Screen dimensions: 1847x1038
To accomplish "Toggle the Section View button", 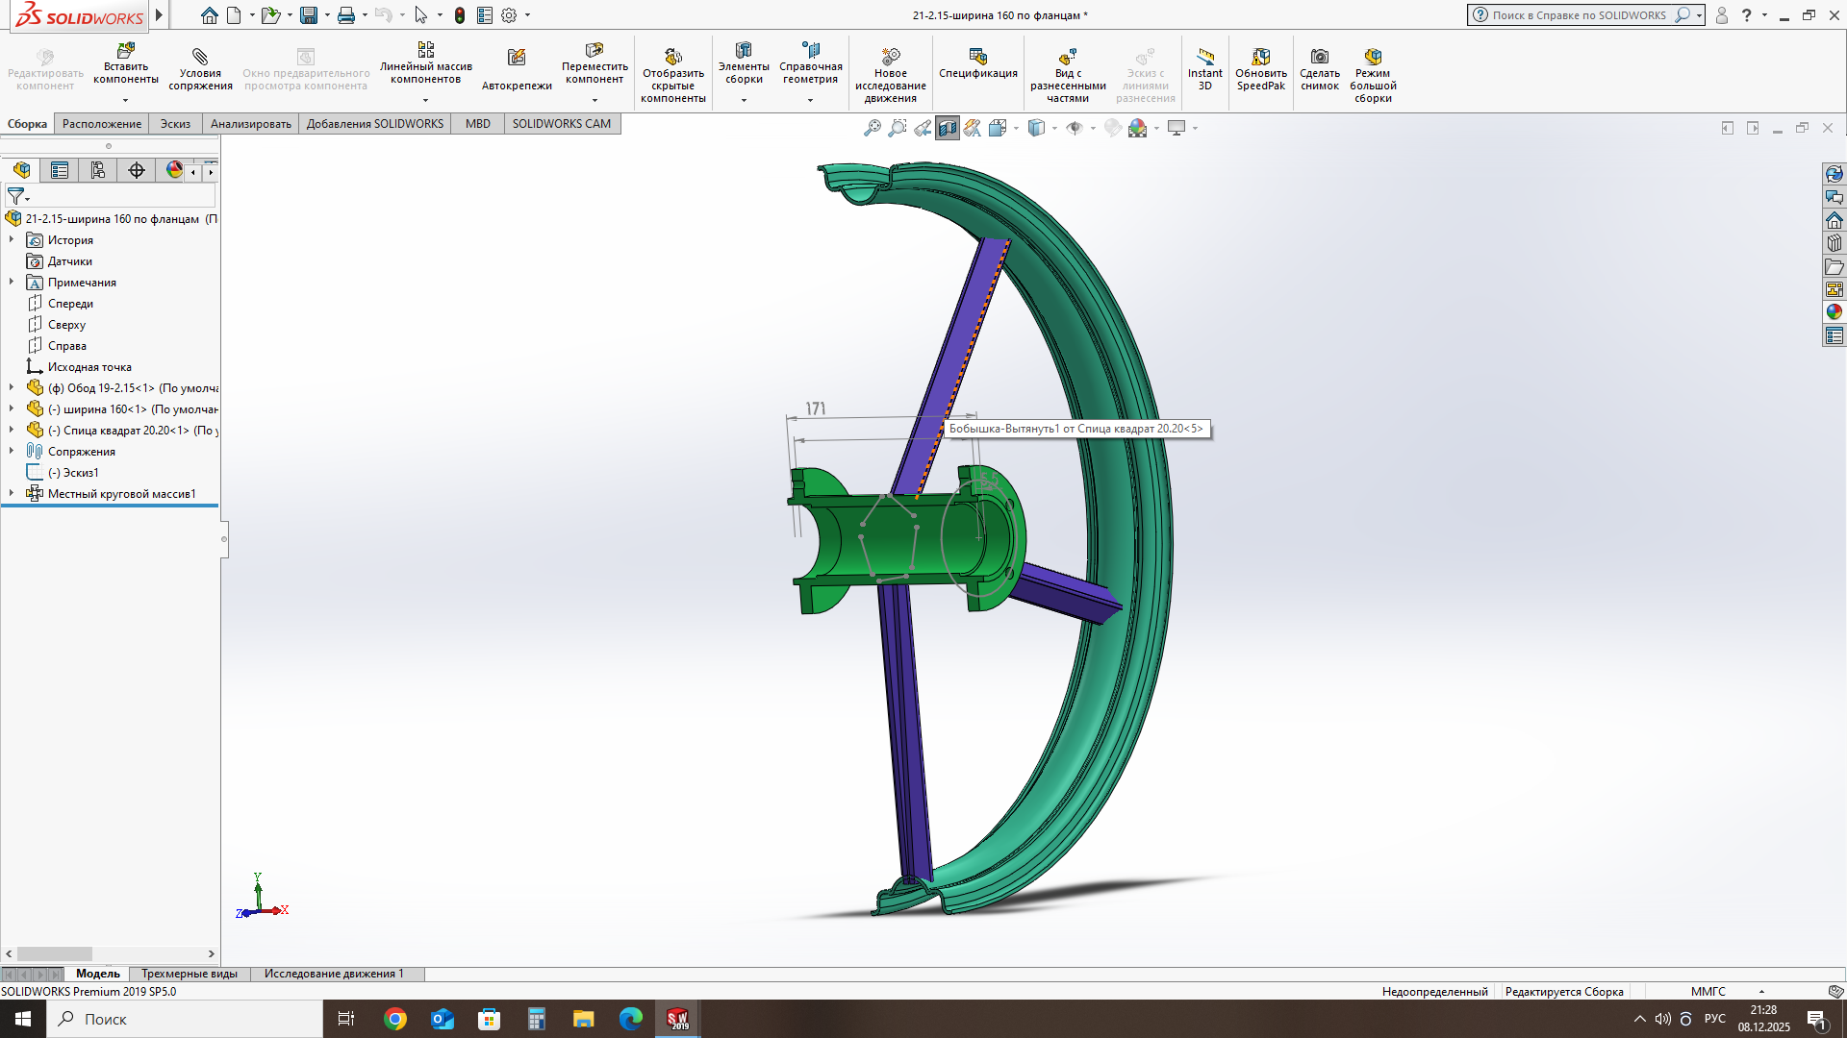I will [x=948, y=128].
